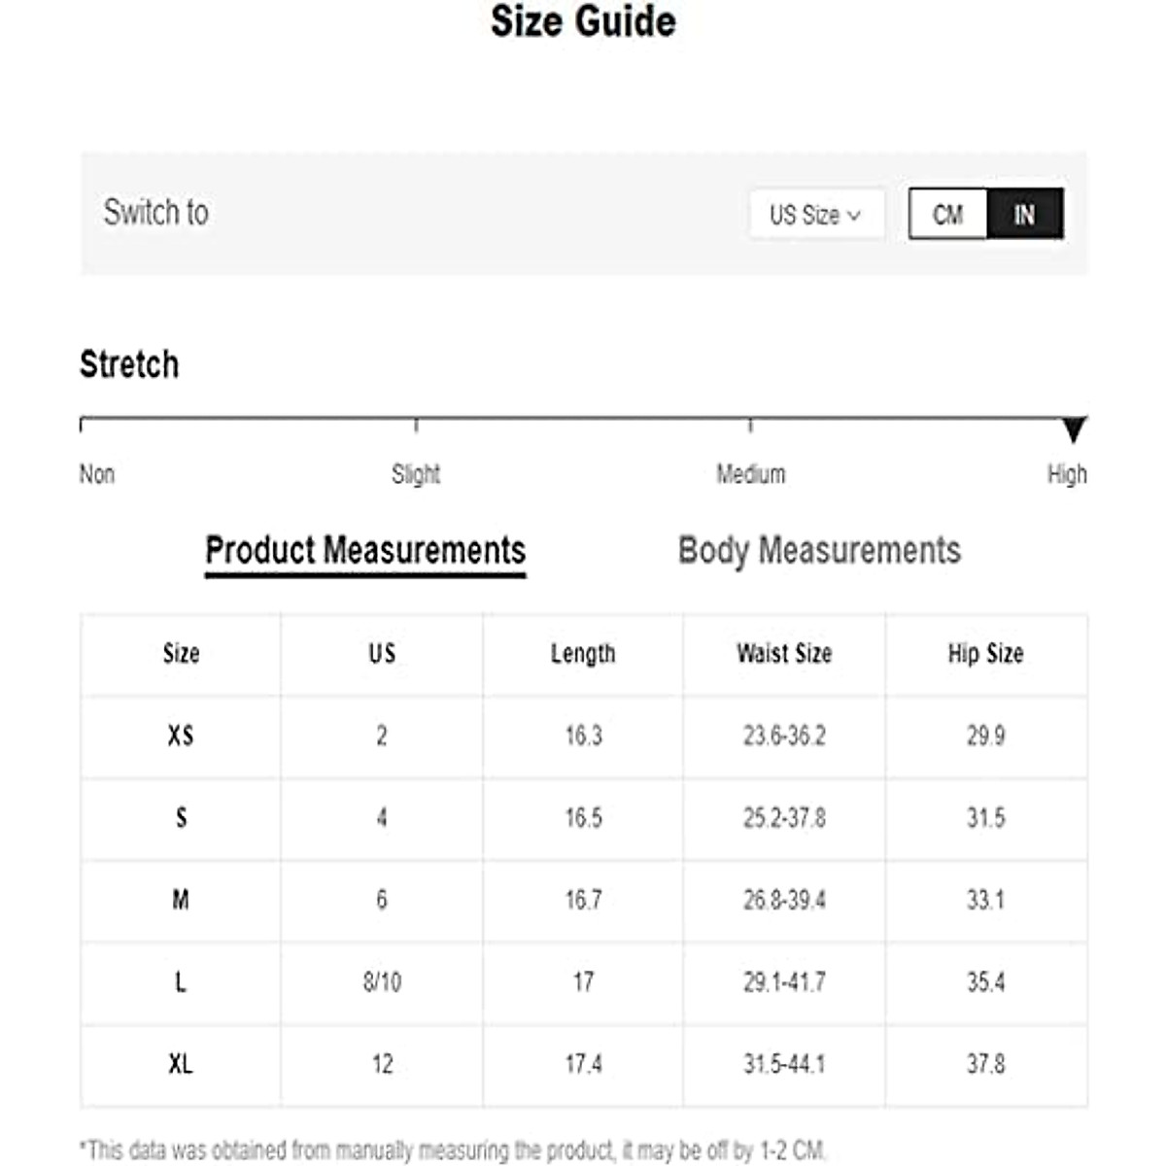
Task: Click the Waist Size column header
Action: [x=784, y=654]
